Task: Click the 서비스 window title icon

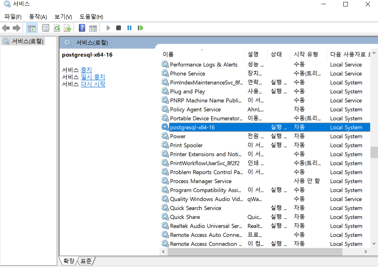Action: (7, 4)
